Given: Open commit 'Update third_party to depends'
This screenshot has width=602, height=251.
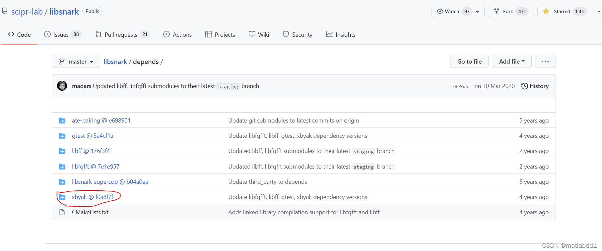Looking at the screenshot, I should 268,182.
